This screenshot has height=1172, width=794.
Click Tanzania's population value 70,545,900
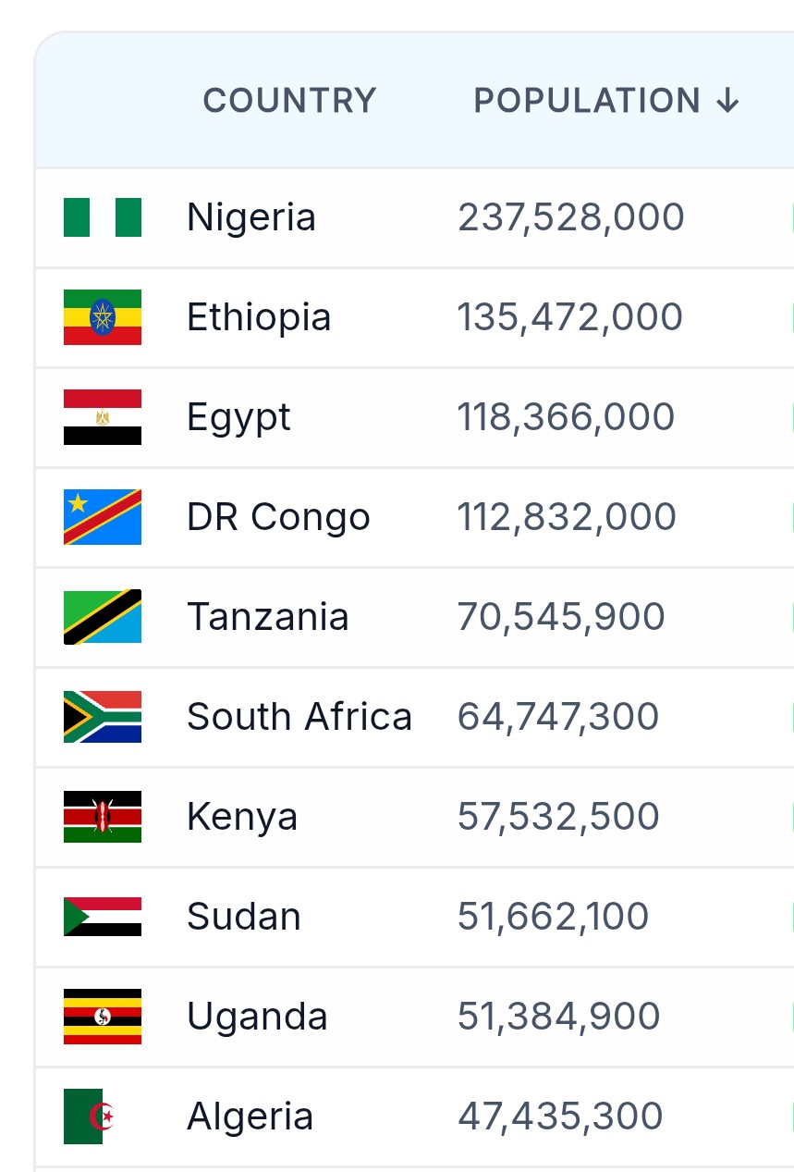(x=561, y=617)
